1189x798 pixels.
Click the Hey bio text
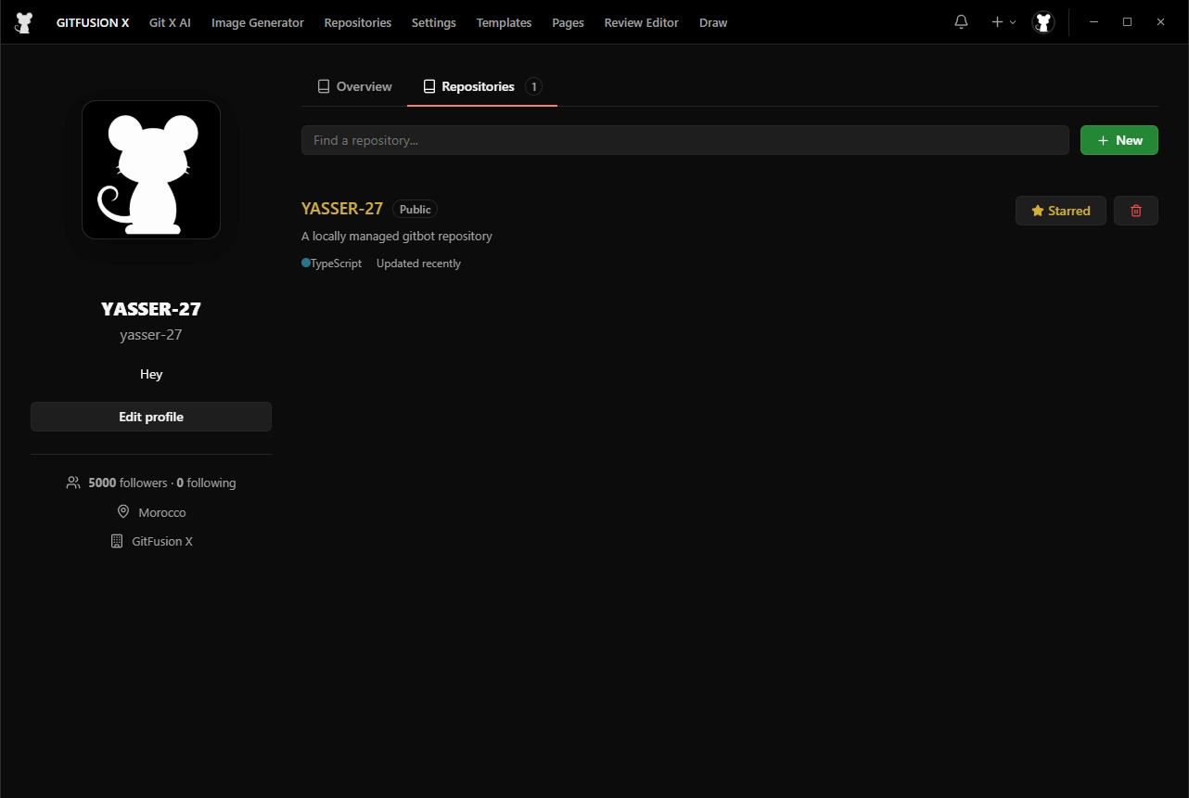pyautogui.click(x=151, y=374)
